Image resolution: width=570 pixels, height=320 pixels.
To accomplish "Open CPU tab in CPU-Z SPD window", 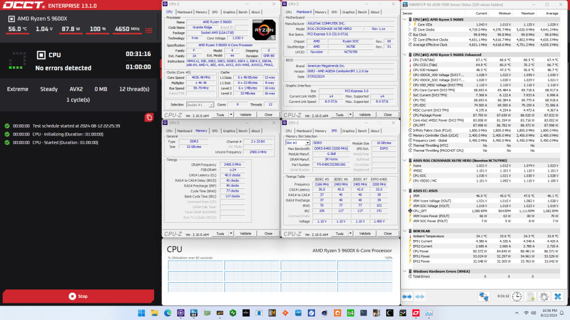I will coord(289,131).
